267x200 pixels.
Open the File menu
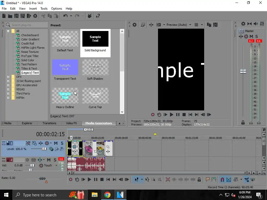pyautogui.click(x=4, y=9)
